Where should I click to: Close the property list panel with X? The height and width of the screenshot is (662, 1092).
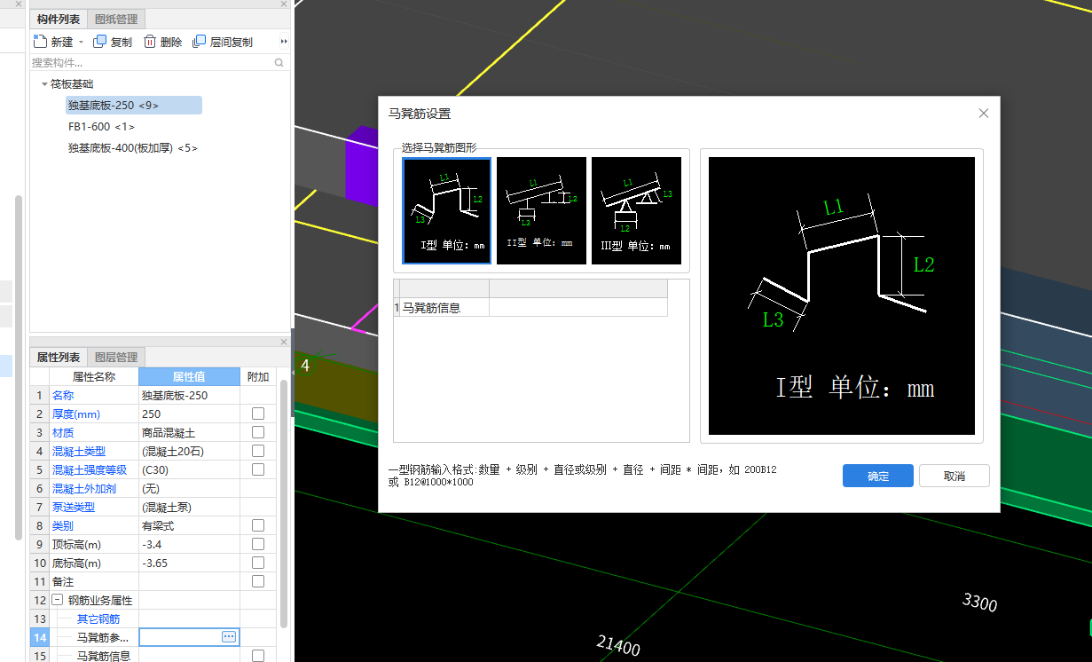(x=284, y=341)
